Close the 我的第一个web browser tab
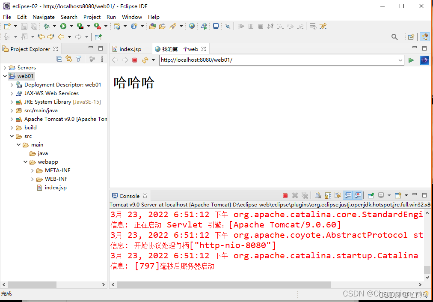This screenshot has height=302, width=433. click(204, 49)
